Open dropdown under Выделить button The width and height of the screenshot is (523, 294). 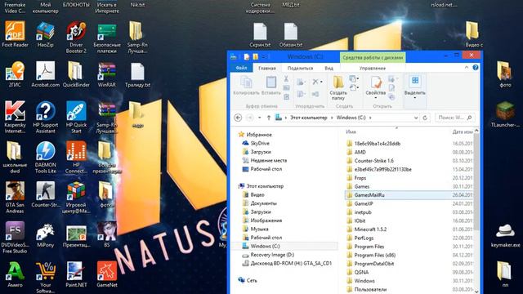click(x=414, y=98)
